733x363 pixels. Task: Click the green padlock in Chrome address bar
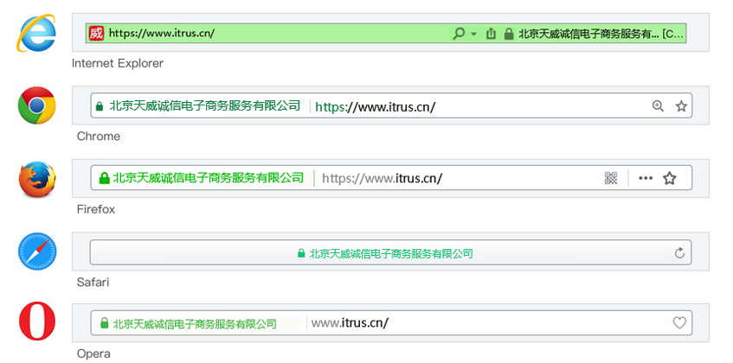[x=100, y=106]
